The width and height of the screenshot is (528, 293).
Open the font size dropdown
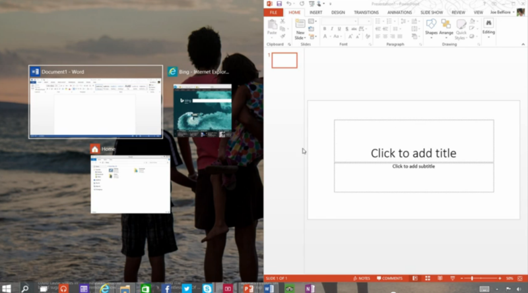click(x=369, y=22)
